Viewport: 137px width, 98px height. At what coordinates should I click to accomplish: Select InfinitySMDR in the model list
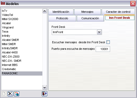22,48
